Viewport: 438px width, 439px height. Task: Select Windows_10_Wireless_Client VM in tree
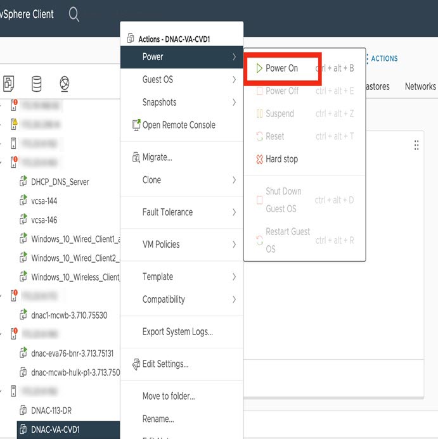75,277
